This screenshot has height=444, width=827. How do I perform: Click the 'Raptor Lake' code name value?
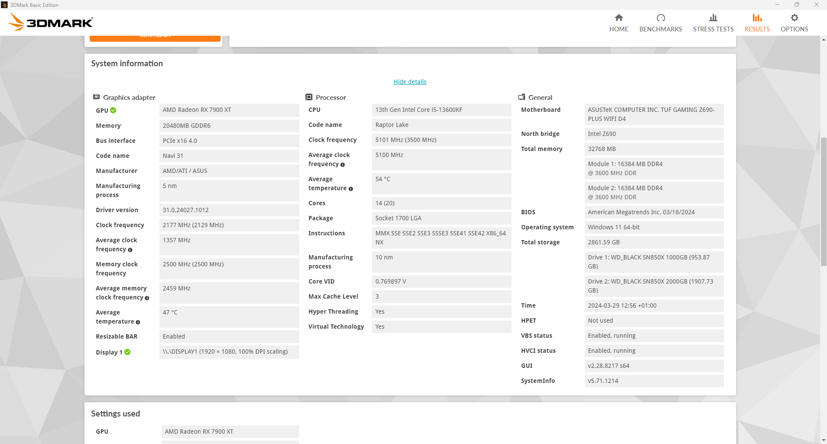(x=441, y=125)
